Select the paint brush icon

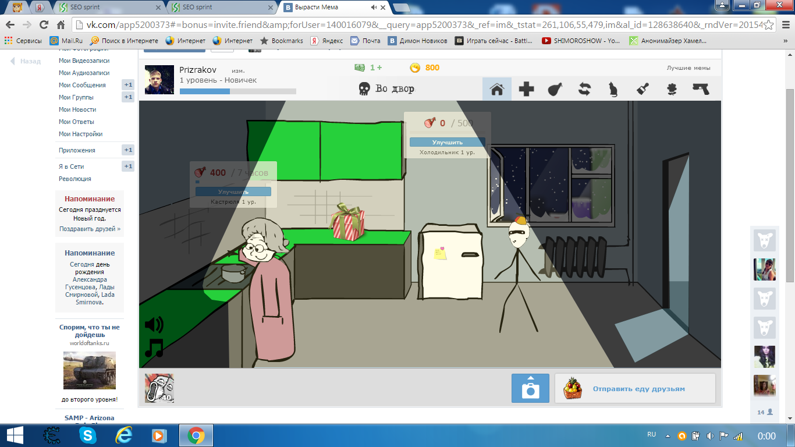coord(642,89)
